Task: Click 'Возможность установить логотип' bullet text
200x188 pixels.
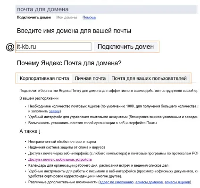Action: pos(93,123)
